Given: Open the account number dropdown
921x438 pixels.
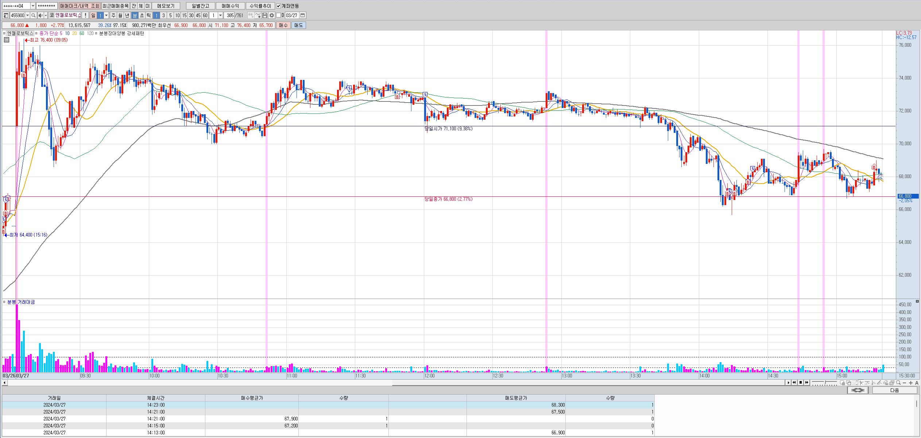Looking at the screenshot, I should point(33,6).
